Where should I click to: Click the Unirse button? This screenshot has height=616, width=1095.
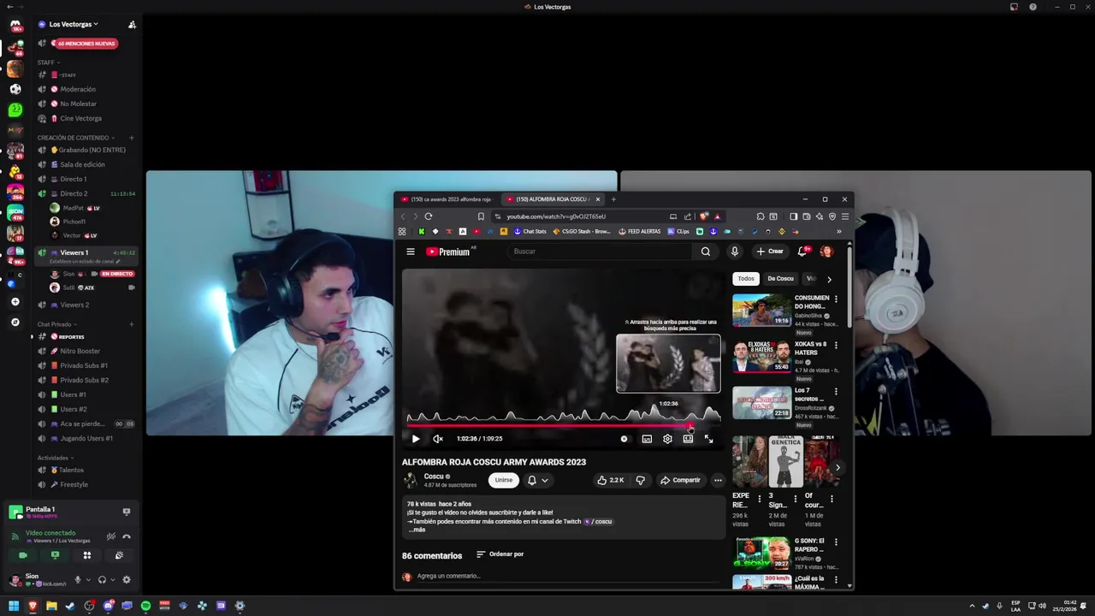tap(504, 480)
